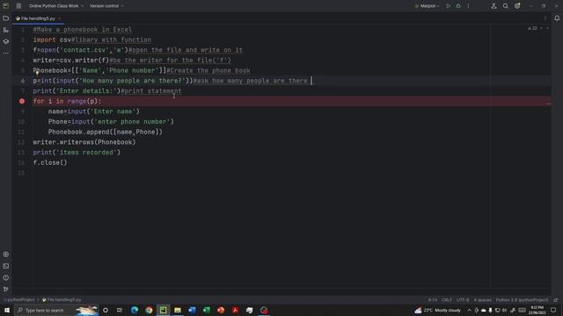Open the Windows Action Center notifications
This screenshot has height=316, width=563.
tap(553, 310)
